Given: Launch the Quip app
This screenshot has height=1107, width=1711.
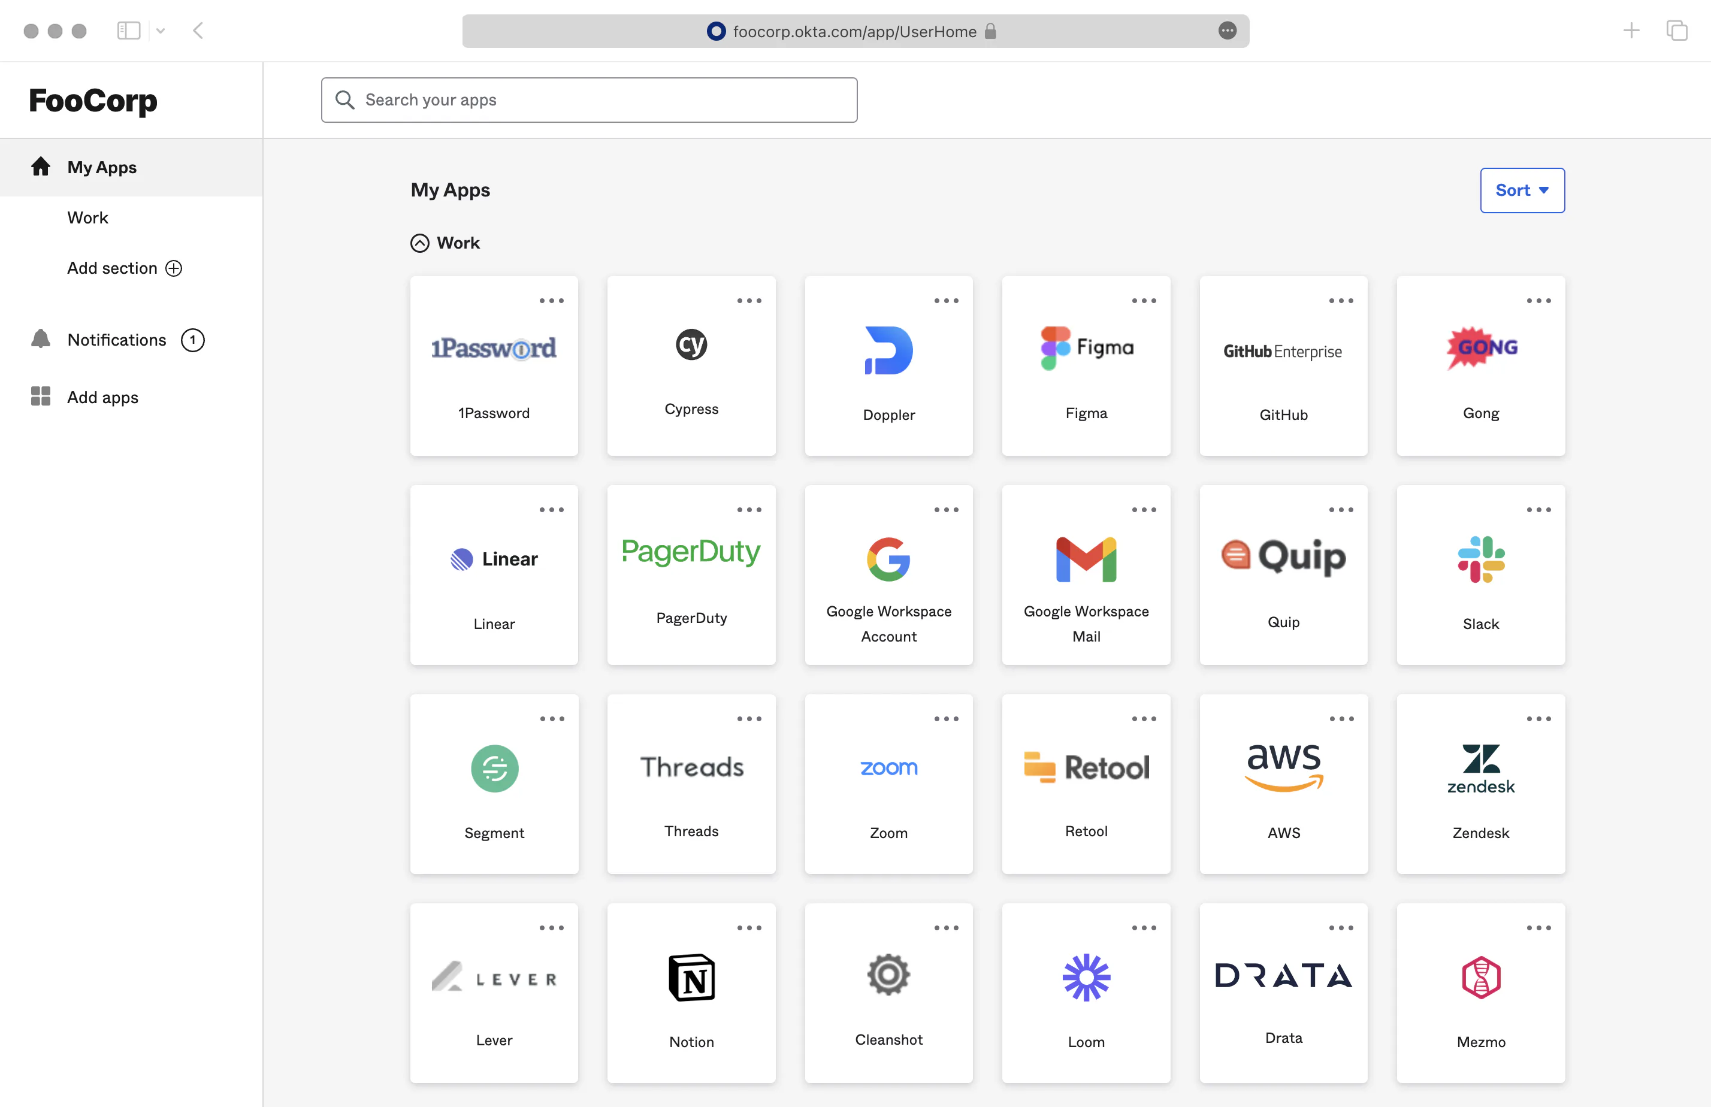Looking at the screenshot, I should point(1283,574).
